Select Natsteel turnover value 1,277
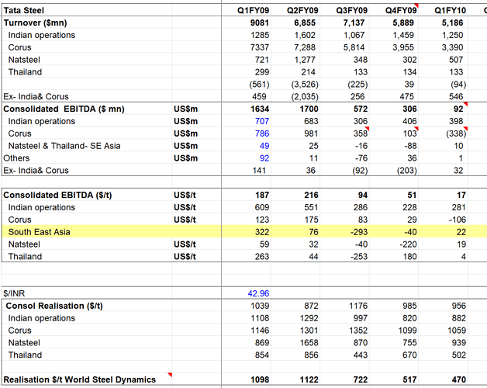 (x=305, y=60)
